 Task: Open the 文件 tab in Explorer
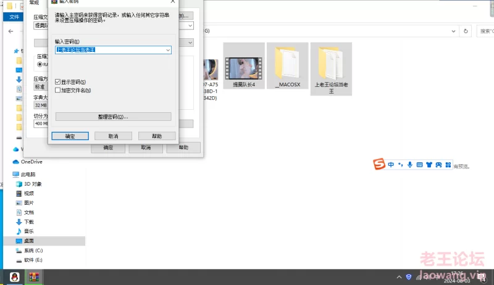click(14, 17)
